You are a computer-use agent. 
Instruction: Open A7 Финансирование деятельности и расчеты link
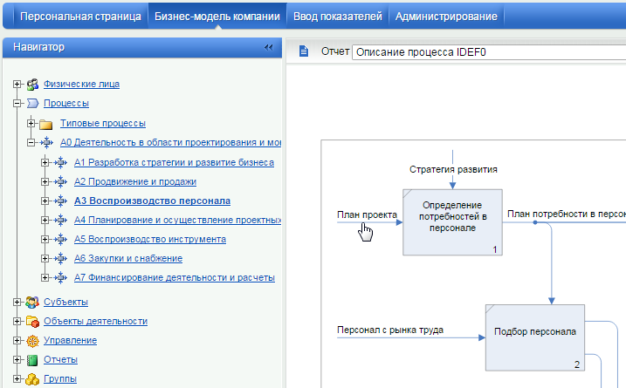click(x=174, y=277)
